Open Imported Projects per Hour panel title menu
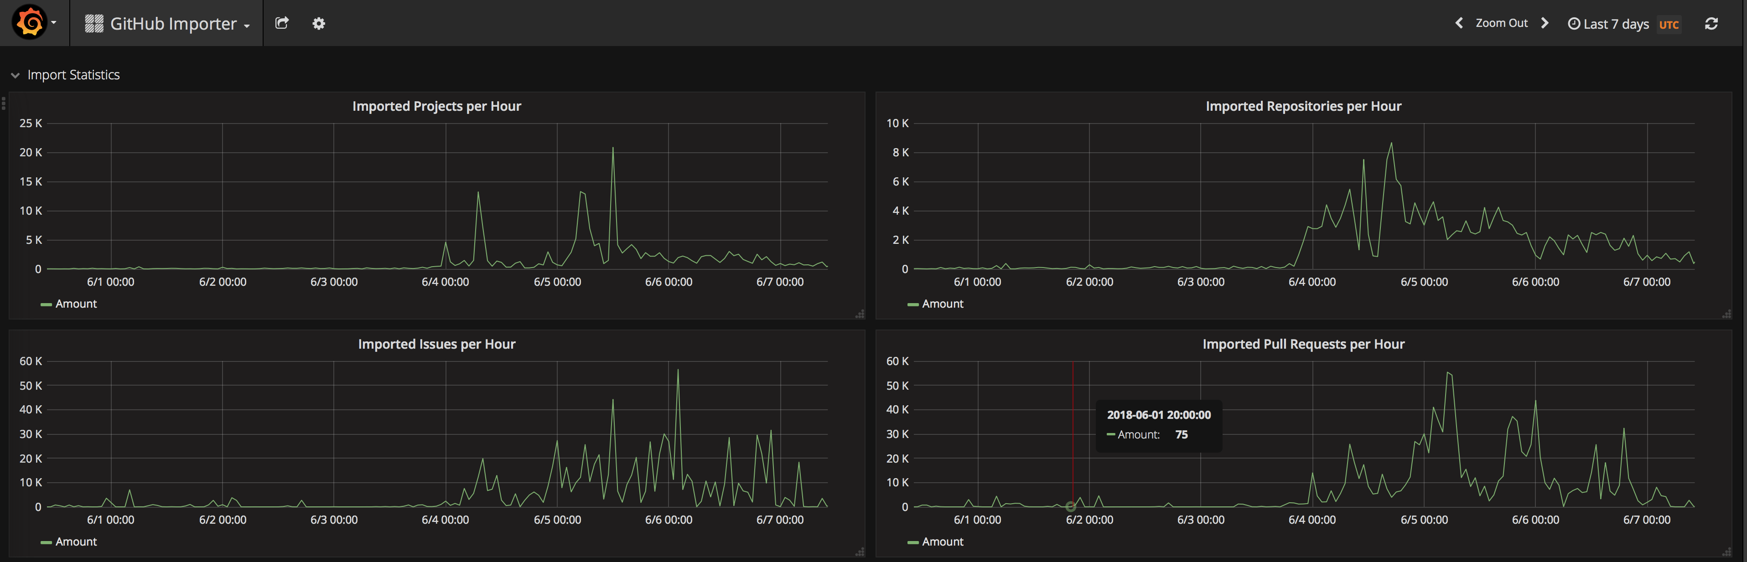This screenshot has width=1747, height=562. pyautogui.click(x=436, y=106)
